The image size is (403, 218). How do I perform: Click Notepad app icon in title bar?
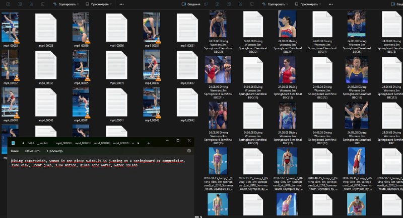click(13, 143)
